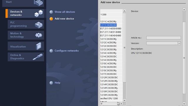Click inside the Version combo box

click(x=162, y=43)
